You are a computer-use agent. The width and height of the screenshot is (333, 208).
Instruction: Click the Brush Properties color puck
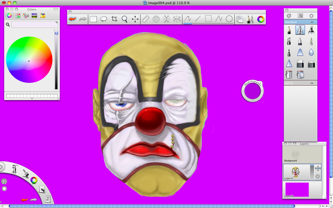click(x=252, y=91)
